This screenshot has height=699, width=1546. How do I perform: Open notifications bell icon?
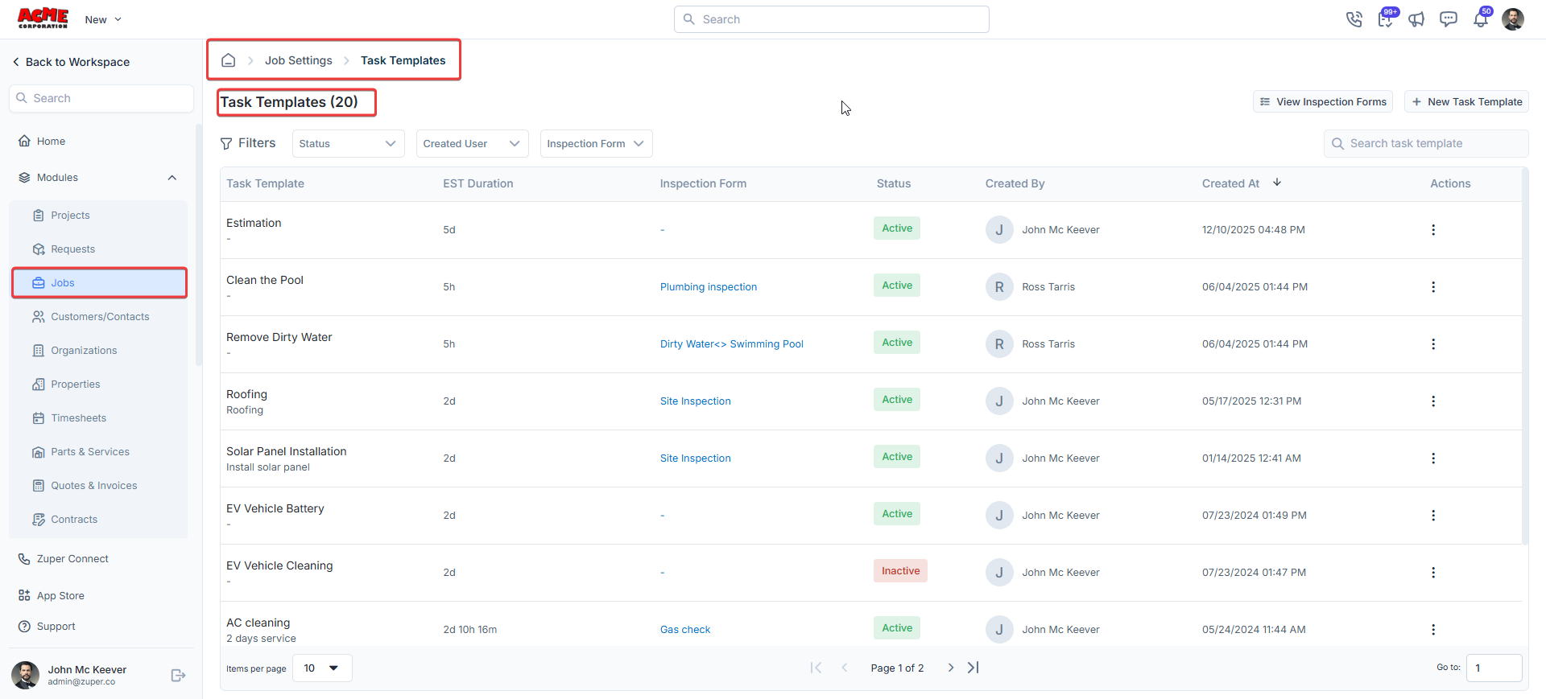click(x=1481, y=19)
